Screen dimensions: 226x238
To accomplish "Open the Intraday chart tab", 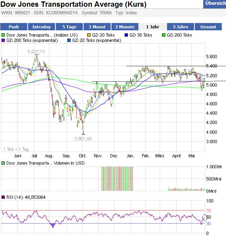I will point(42,27).
